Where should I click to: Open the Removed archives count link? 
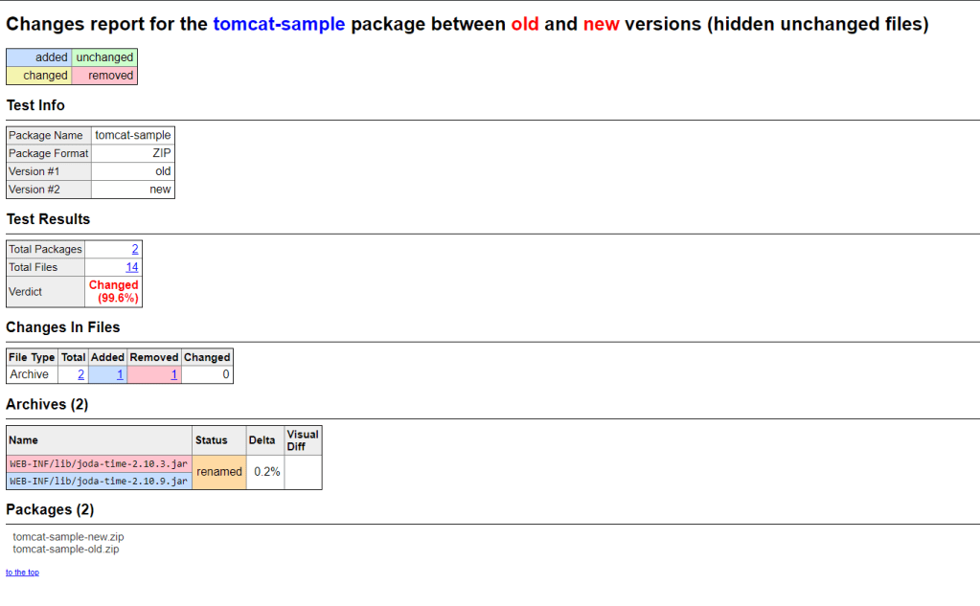click(174, 374)
